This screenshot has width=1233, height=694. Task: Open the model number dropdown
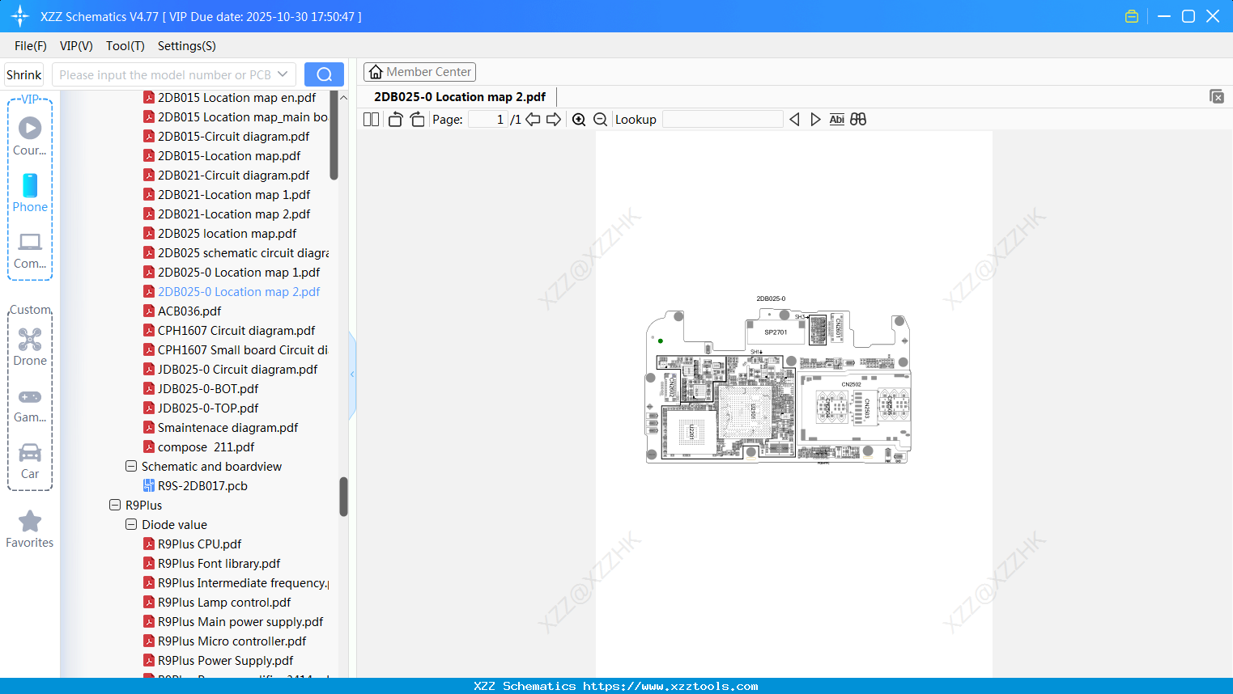[280, 74]
